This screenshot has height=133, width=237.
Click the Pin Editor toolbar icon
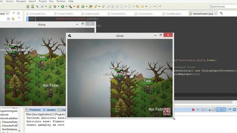[160, 7]
